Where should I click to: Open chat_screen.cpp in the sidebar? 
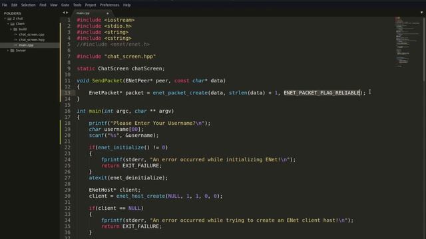point(31,35)
